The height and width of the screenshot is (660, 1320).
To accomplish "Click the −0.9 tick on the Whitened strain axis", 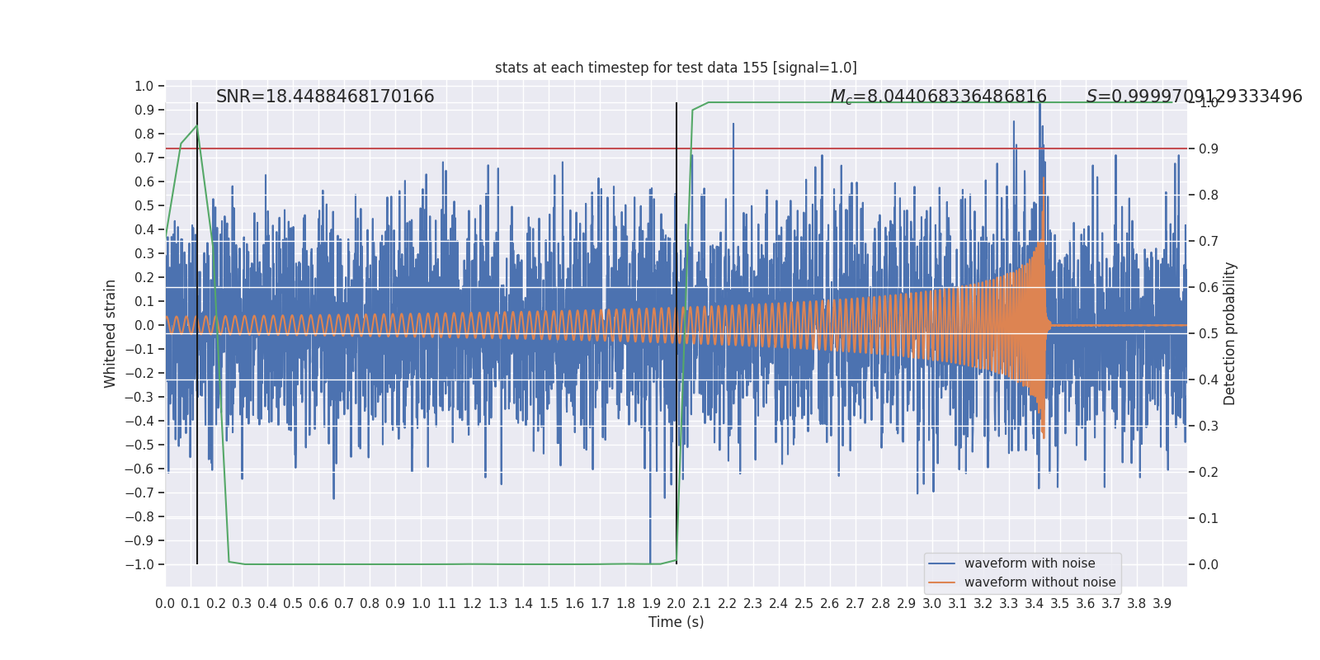I will click(x=139, y=540).
